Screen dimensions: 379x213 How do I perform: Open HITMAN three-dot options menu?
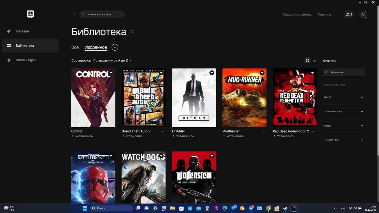213,131
